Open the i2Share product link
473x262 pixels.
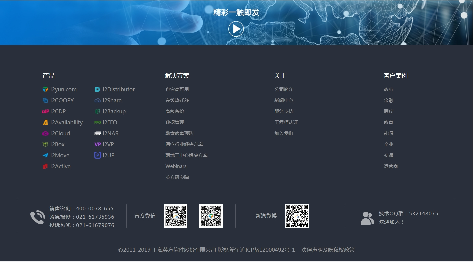point(112,100)
